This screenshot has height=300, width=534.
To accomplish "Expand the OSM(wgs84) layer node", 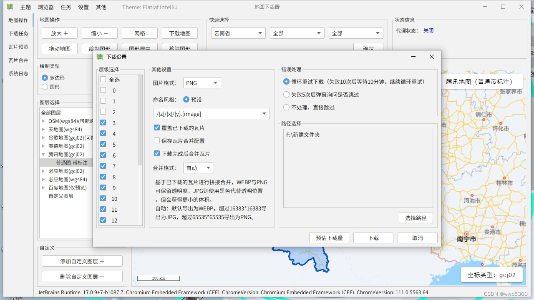I will (x=43, y=121).
